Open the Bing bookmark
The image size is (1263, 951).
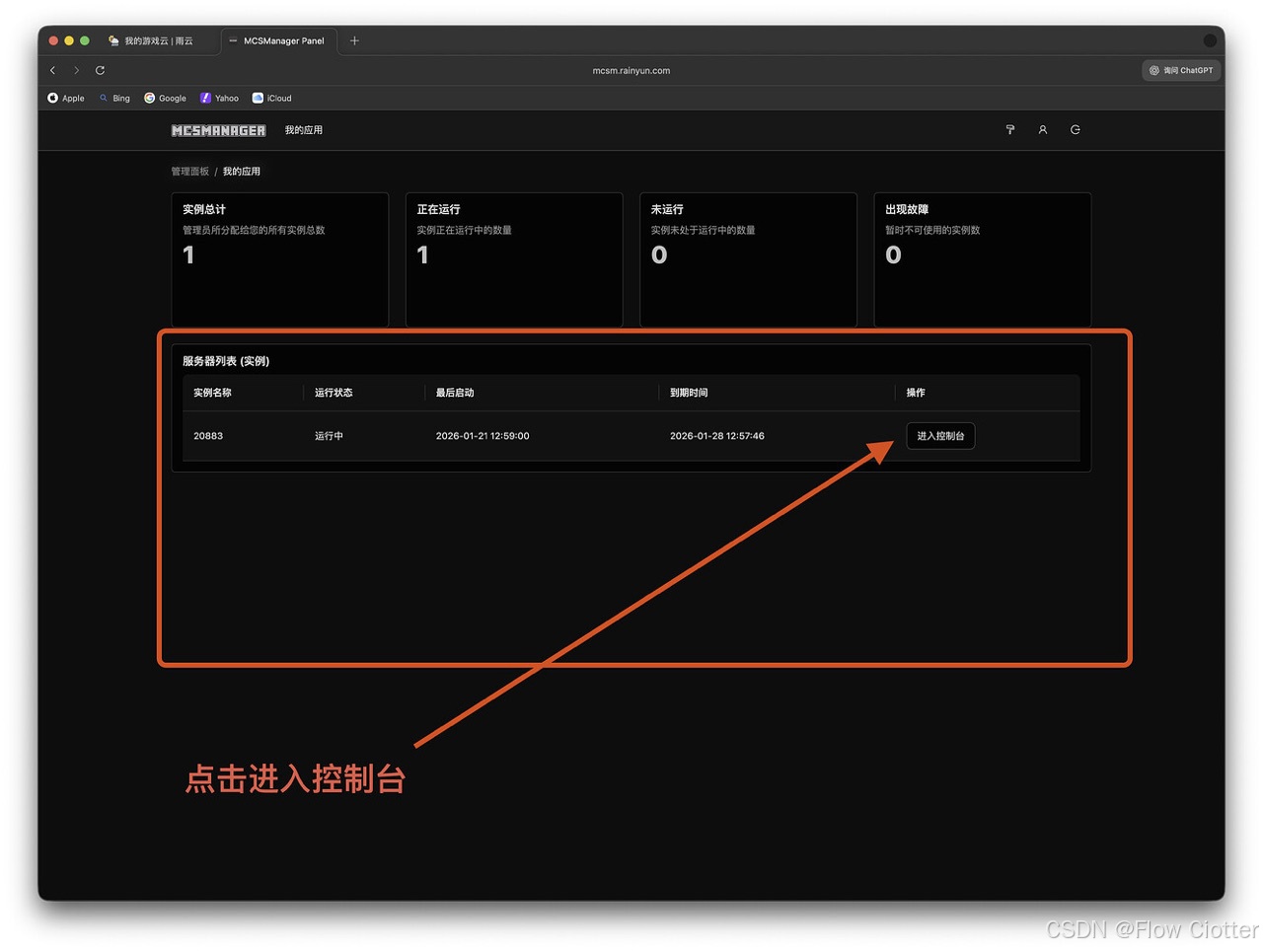(114, 98)
